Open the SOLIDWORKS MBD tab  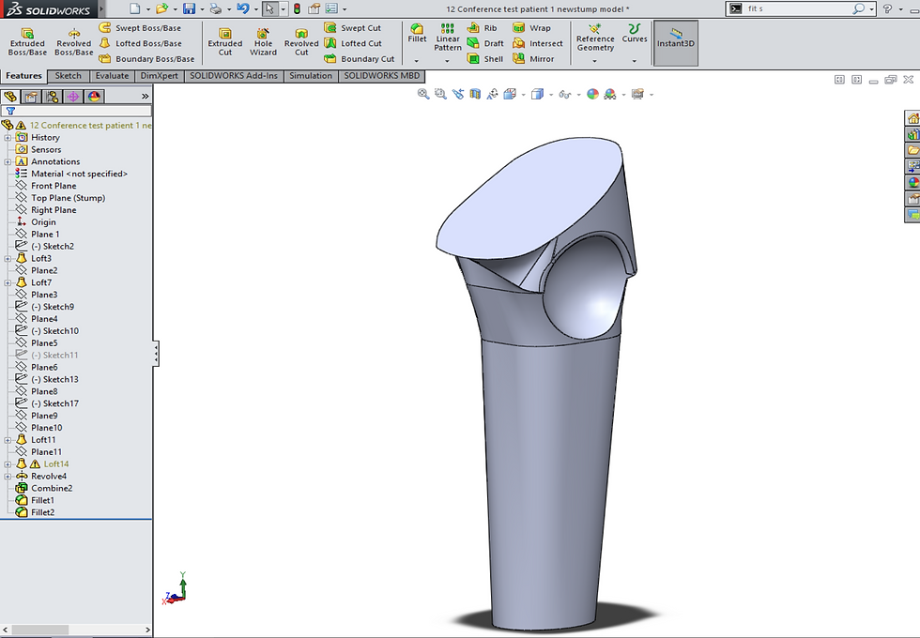tap(381, 76)
